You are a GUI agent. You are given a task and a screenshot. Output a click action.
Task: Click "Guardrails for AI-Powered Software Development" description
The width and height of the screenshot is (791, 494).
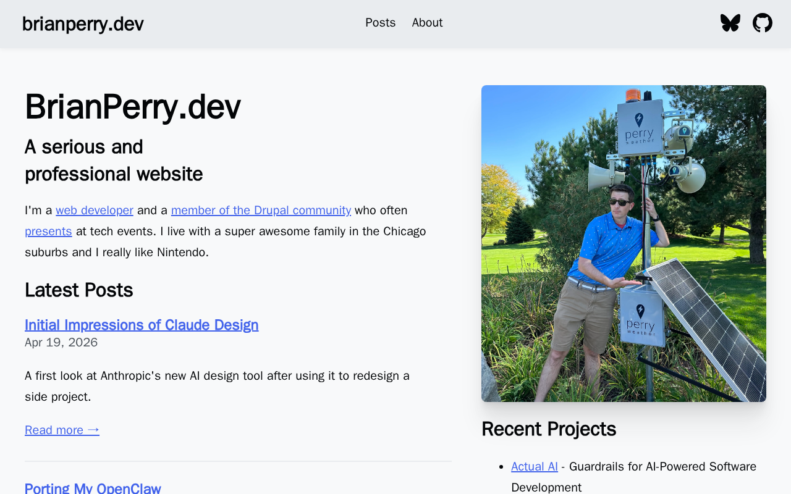662,467
